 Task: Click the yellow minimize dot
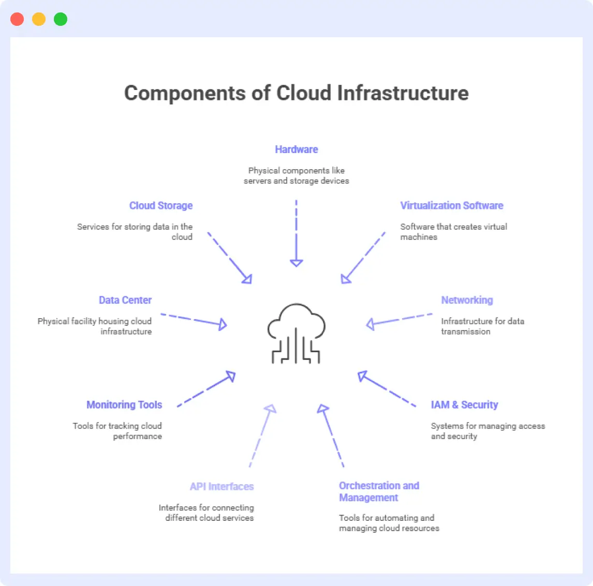(x=39, y=19)
